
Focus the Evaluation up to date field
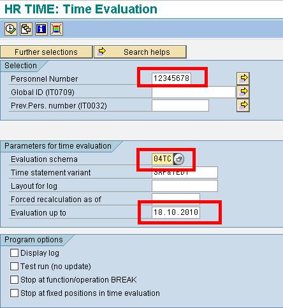pos(176,212)
